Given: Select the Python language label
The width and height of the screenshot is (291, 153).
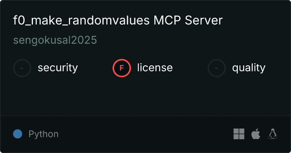Looking at the screenshot, I should (x=44, y=134).
